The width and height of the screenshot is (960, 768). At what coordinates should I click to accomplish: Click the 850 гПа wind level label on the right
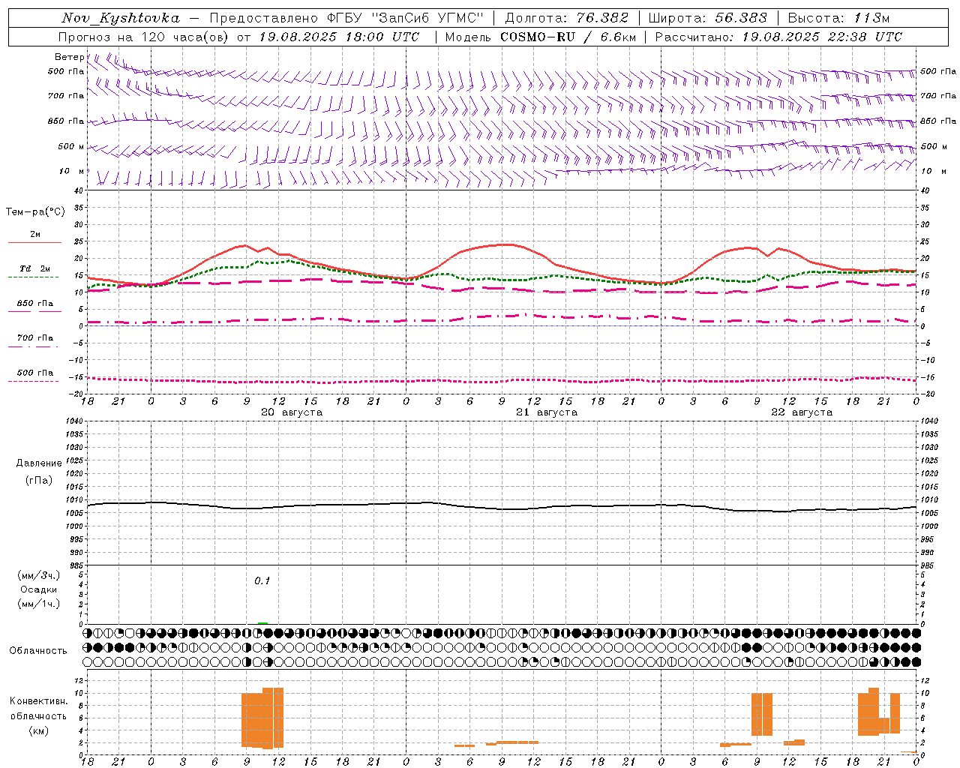[938, 121]
